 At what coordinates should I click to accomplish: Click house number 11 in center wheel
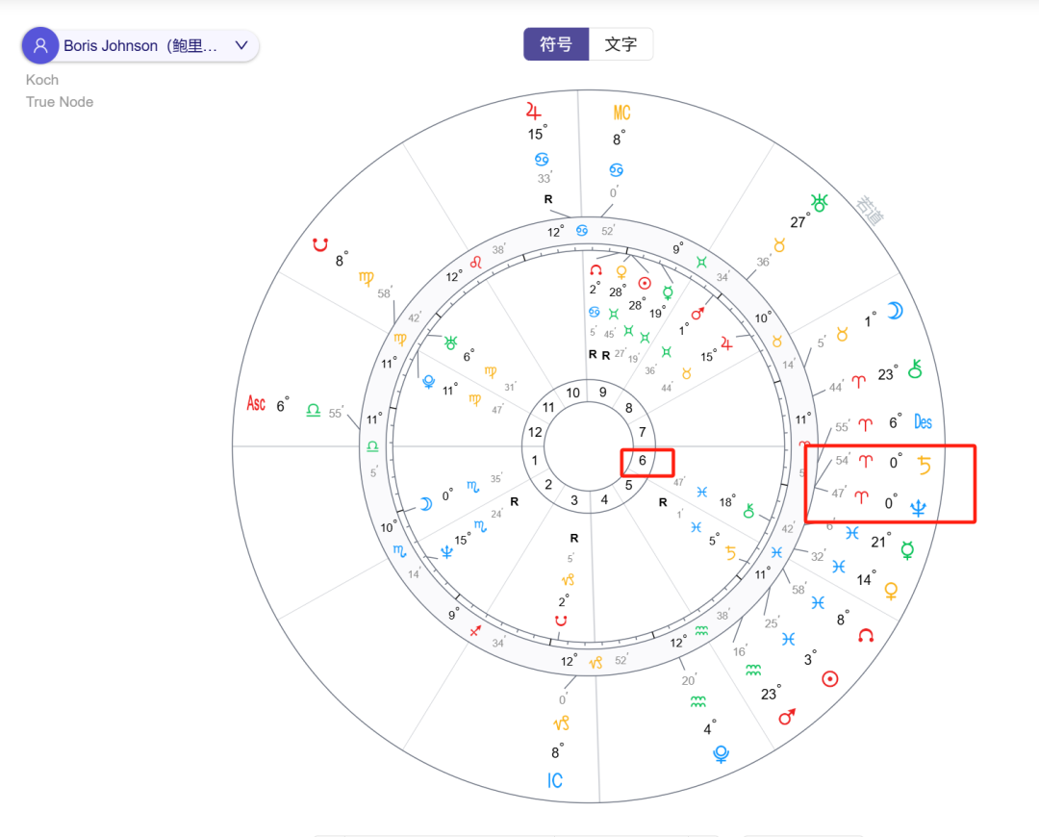coord(548,408)
